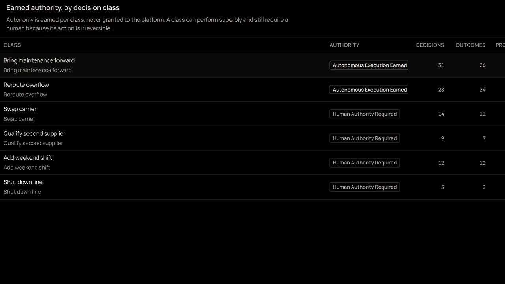
Task: Click Autonomous Execution Earned badge for Bring maintenance forward
Action: tap(369, 65)
